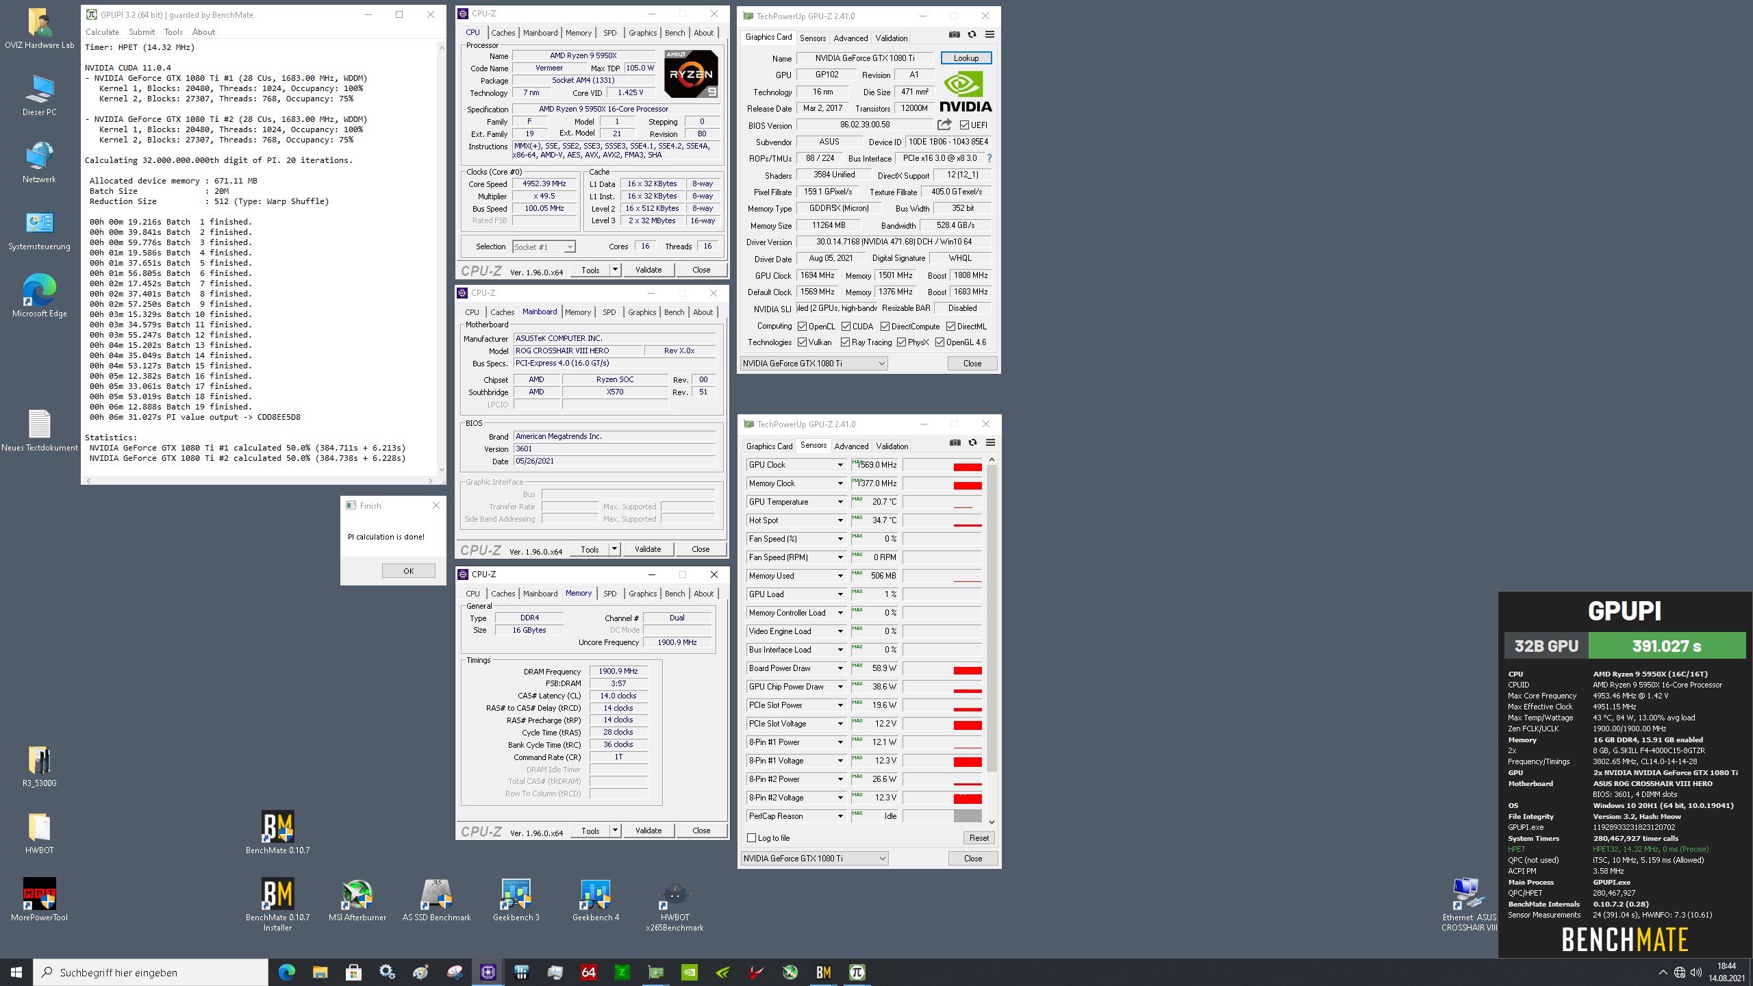
Task: Toggle the CUDA checkbox
Action: [x=846, y=327]
